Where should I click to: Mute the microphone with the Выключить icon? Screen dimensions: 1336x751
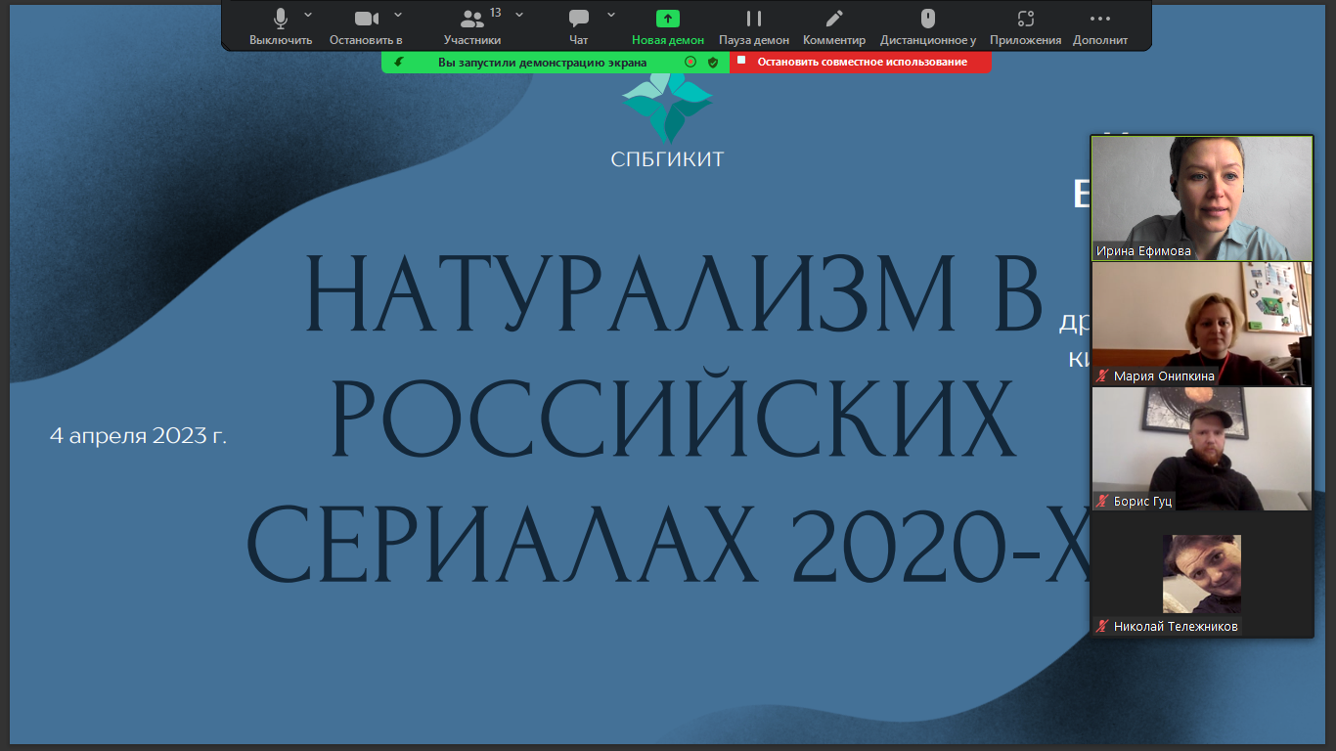pyautogui.click(x=281, y=19)
